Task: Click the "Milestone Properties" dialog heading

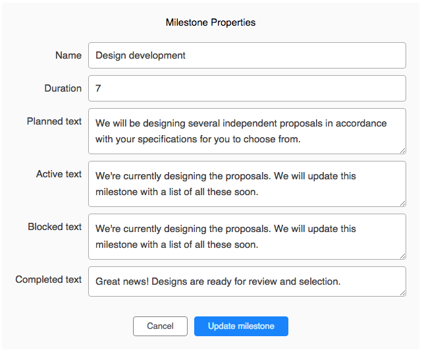Action: click(x=211, y=22)
